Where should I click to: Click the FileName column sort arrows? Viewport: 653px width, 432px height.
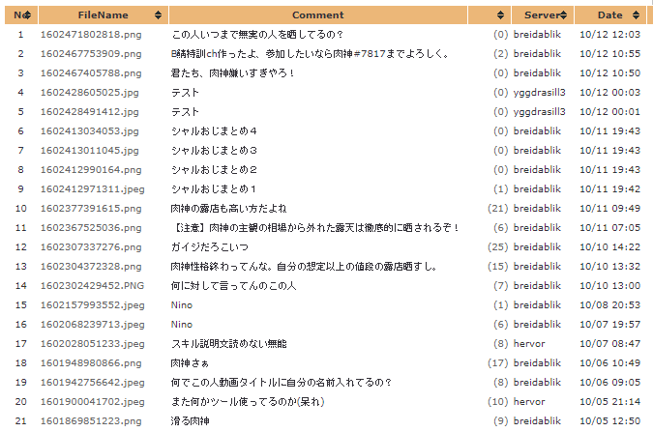pyautogui.click(x=158, y=15)
